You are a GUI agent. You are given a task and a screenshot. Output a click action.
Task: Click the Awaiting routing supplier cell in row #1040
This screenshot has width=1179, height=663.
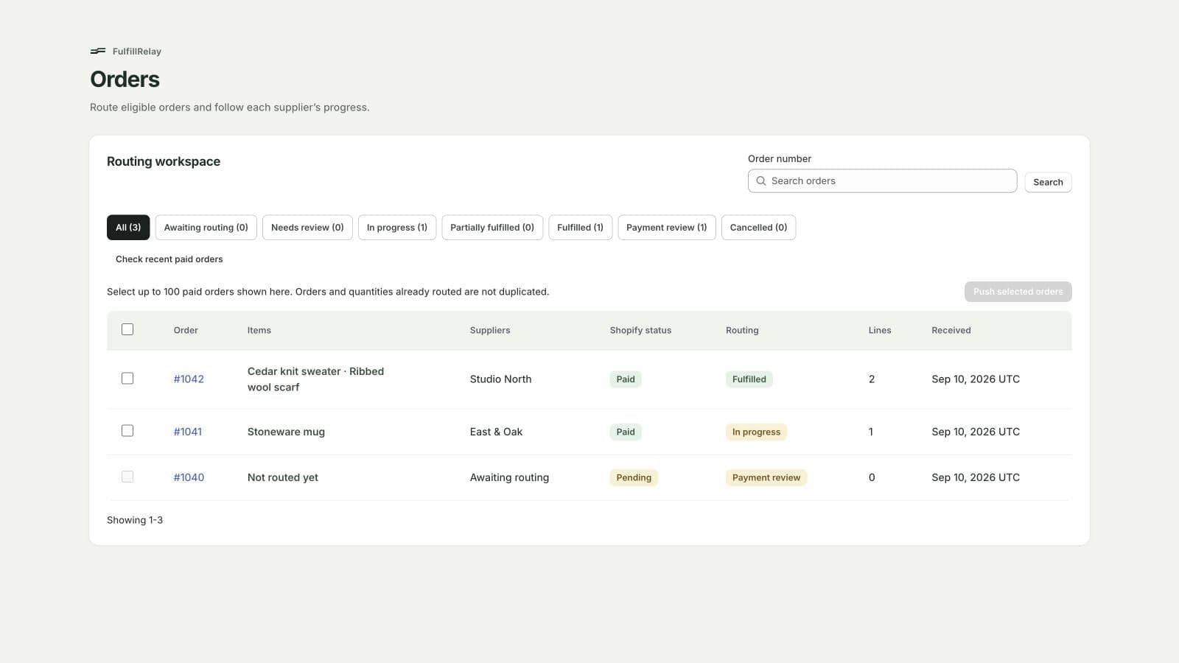509,477
